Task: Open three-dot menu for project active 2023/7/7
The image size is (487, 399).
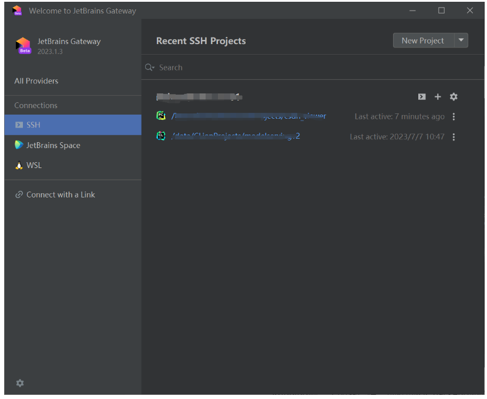Action: (454, 137)
